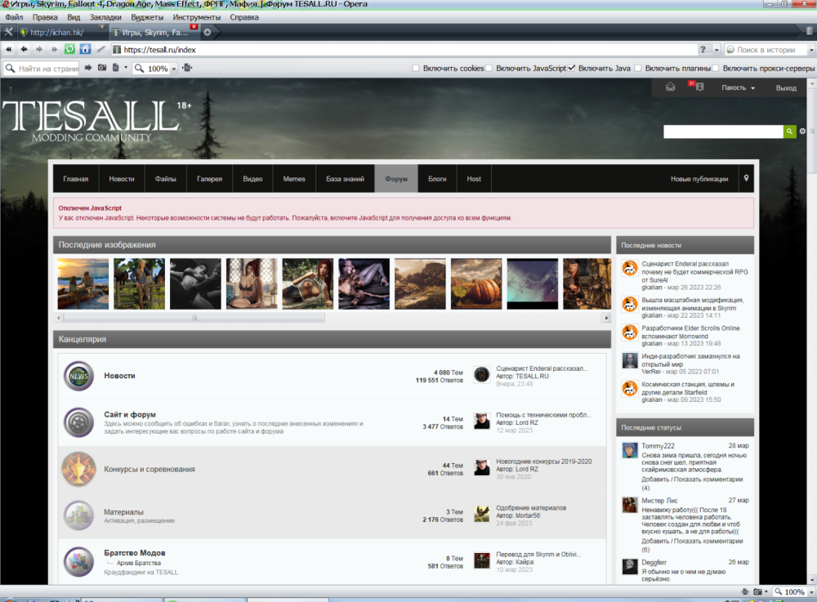Go back using the back arrow
This screenshot has height=602, width=817.
(24, 50)
